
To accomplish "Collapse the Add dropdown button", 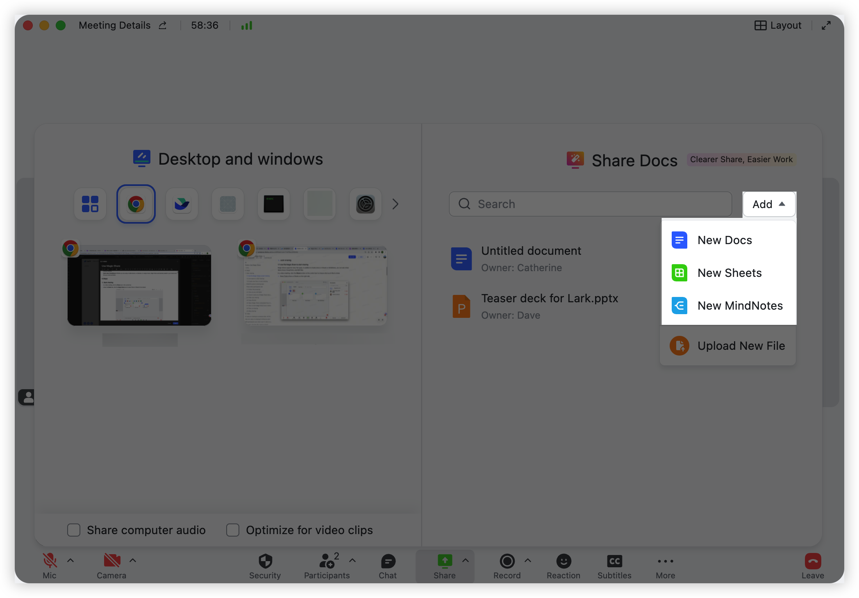I will pyautogui.click(x=769, y=204).
